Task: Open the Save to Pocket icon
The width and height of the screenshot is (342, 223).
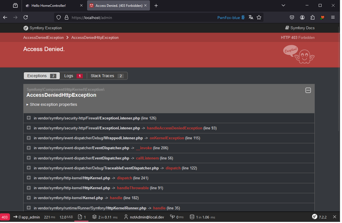Action: click(292, 17)
